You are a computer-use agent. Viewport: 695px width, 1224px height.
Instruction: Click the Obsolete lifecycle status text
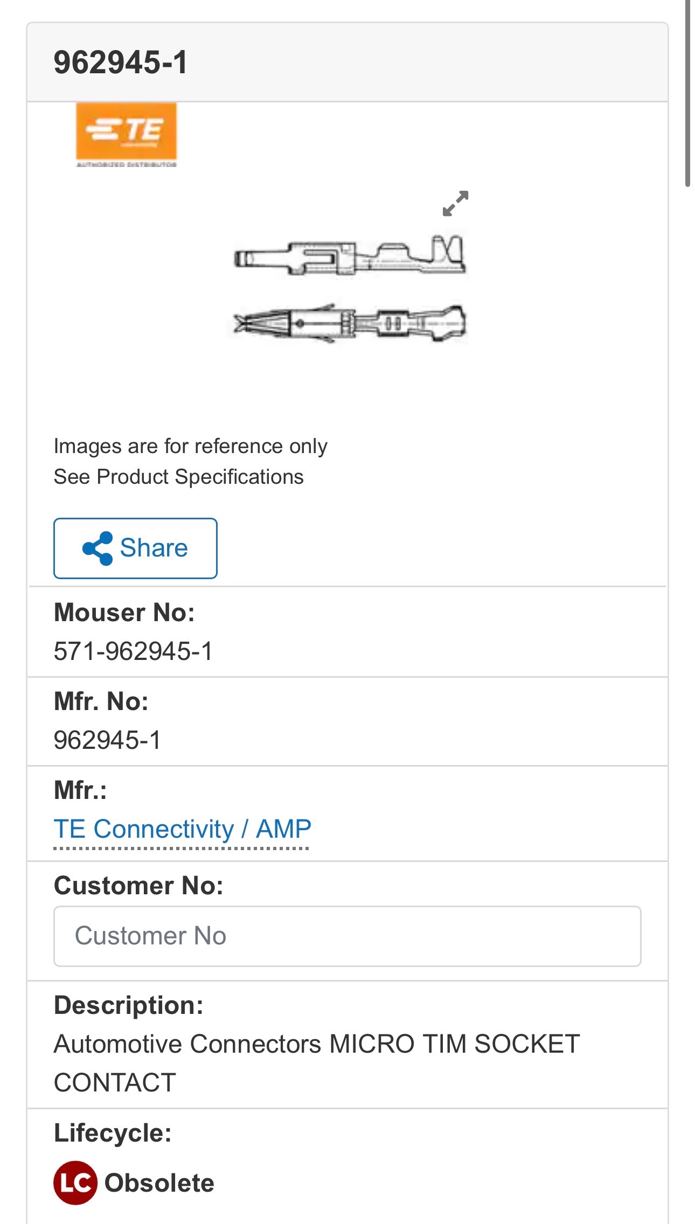(159, 1183)
